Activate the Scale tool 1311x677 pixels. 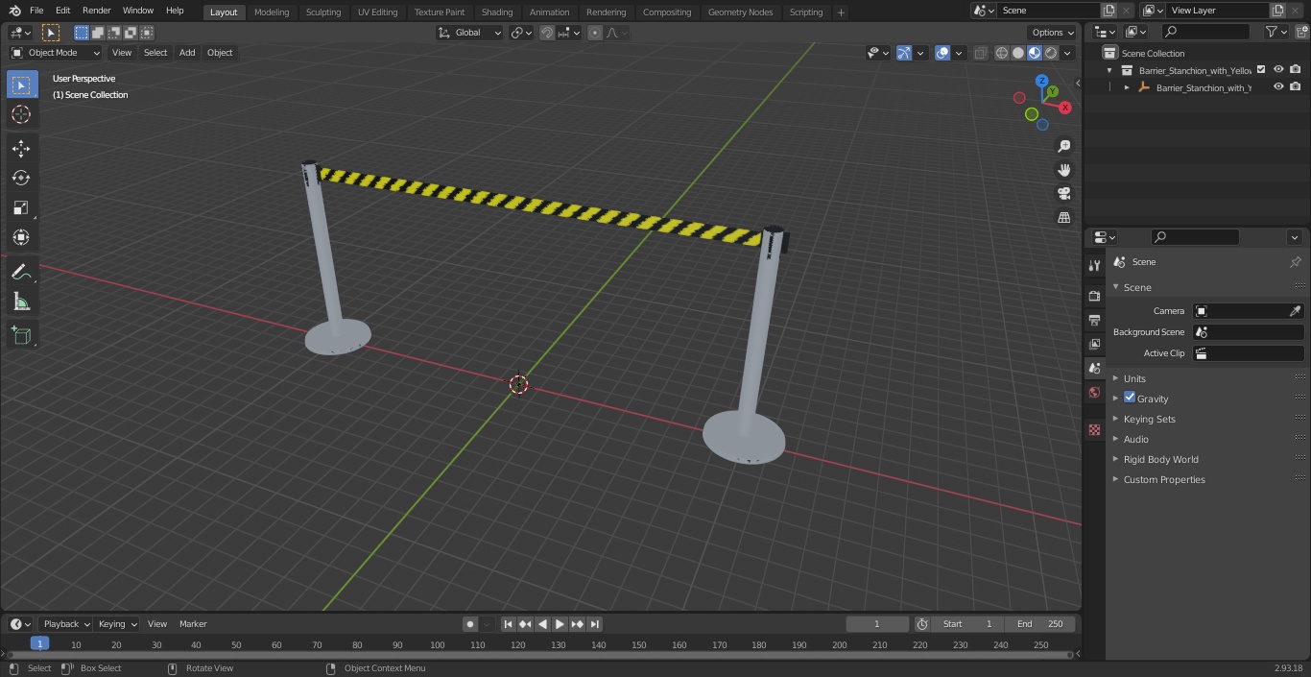(x=21, y=207)
